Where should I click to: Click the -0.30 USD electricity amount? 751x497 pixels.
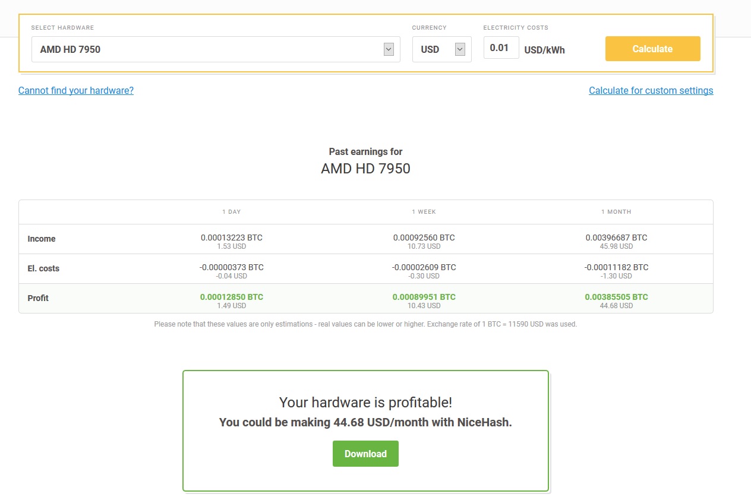pyautogui.click(x=424, y=276)
